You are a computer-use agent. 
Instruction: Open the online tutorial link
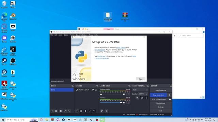click(x=121, y=47)
